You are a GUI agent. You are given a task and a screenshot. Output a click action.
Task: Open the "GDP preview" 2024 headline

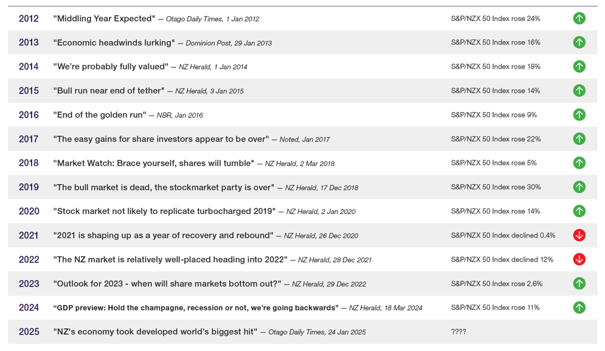pyautogui.click(x=196, y=307)
